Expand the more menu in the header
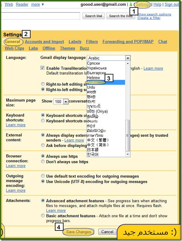This screenshot has width=182, height=241. point(38,5)
